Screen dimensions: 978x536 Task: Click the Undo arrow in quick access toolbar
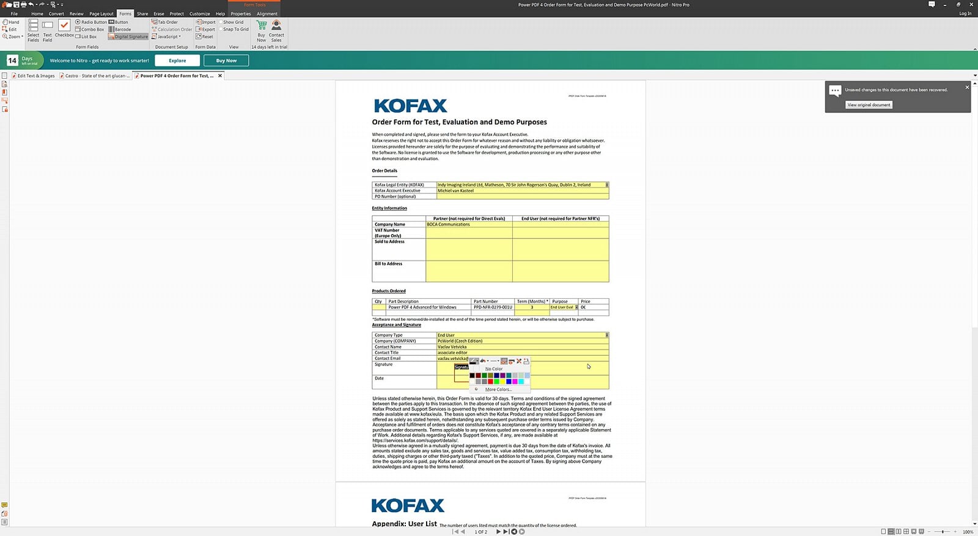(31, 4)
